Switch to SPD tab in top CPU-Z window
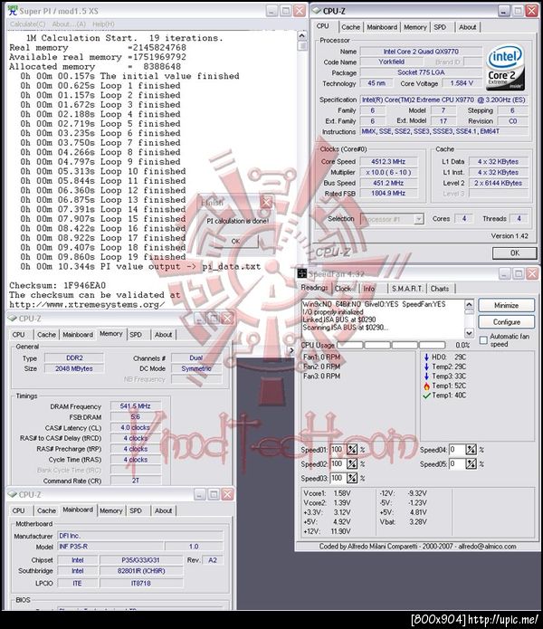 440,27
